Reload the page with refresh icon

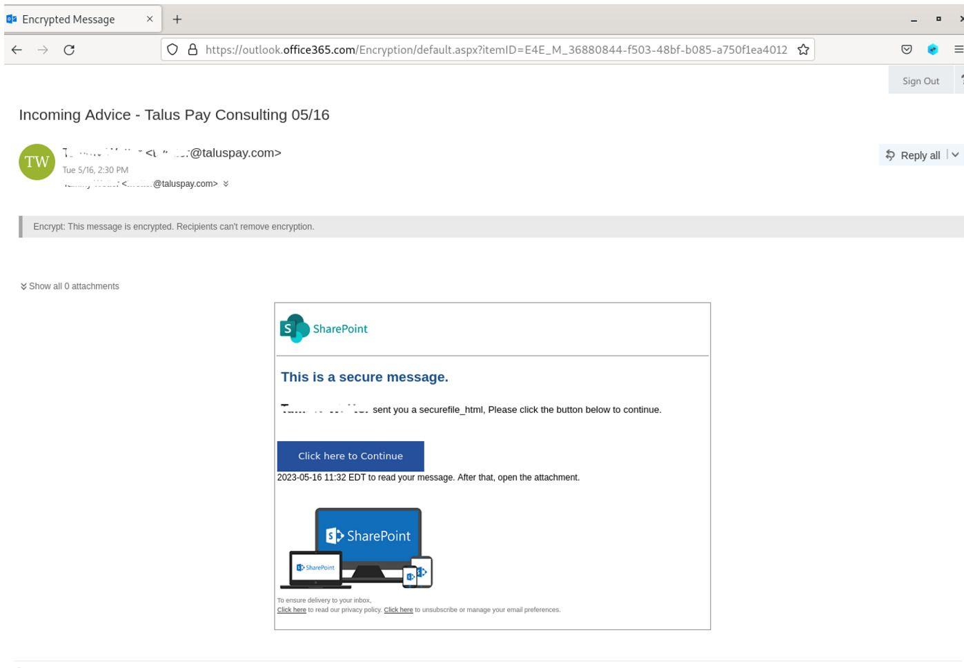point(69,50)
